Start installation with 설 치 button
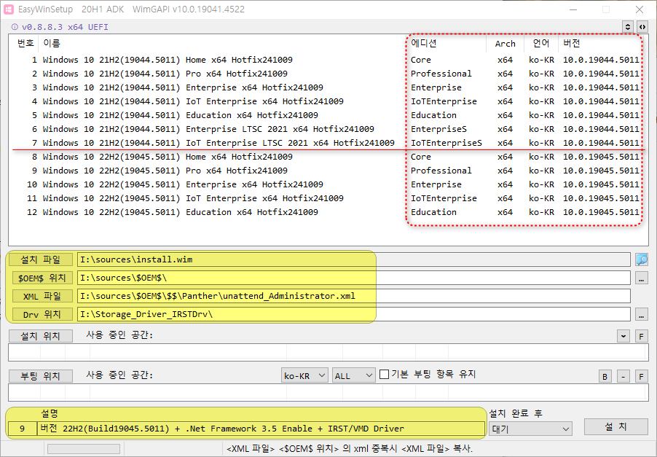Image resolution: width=657 pixels, height=457 pixels. pos(615,427)
